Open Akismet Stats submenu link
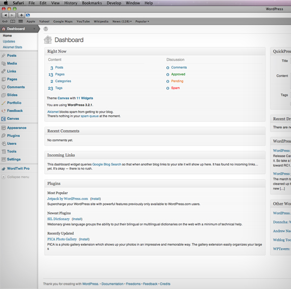The height and width of the screenshot is (289, 291). point(12,47)
